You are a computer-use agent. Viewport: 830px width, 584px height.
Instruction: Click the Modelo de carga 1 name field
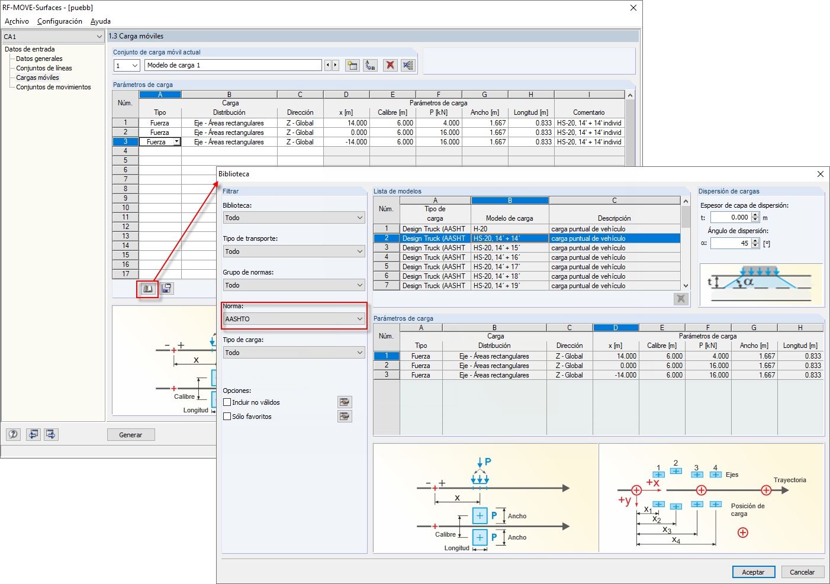[233, 65]
